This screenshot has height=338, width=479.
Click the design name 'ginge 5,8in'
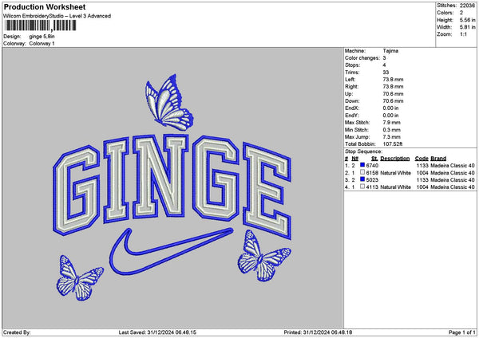(x=42, y=37)
